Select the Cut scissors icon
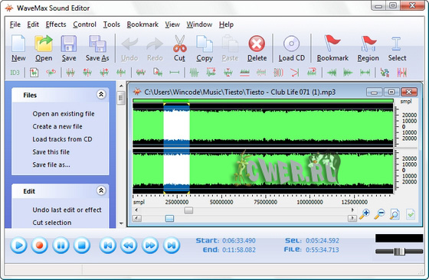 coord(179,44)
